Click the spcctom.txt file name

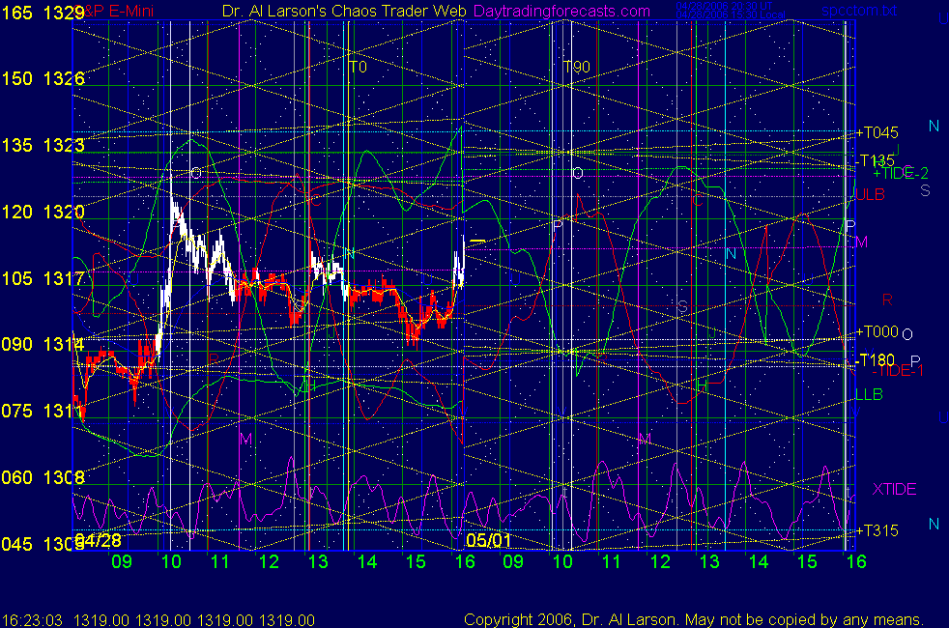(859, 11)
